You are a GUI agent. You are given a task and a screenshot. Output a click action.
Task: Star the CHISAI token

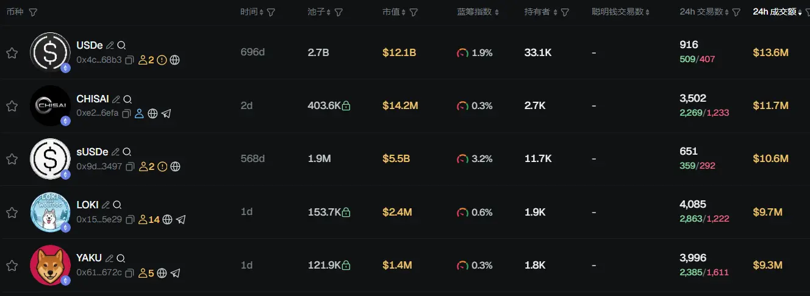click(12, 106)
